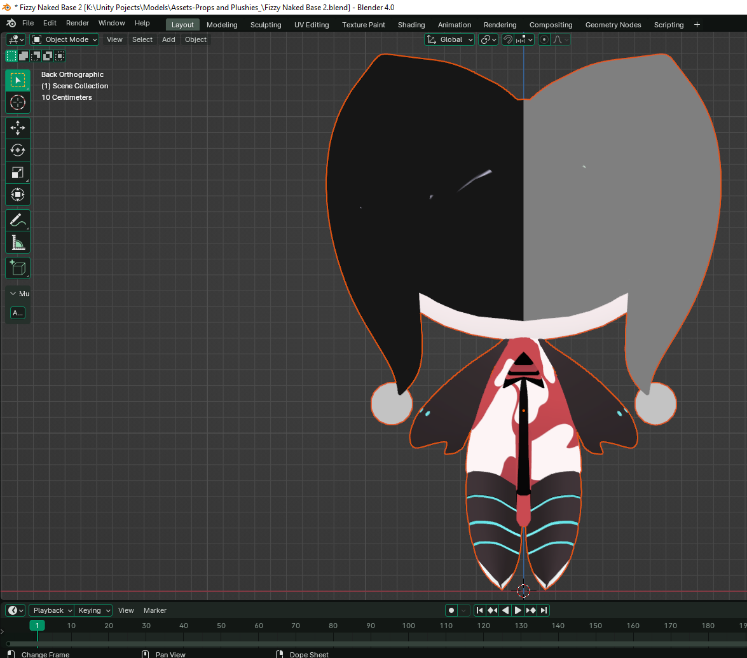The height and width of the screenshot is (658, 747).
Task: Select the Annotate pencil tool
Action: 17,221
